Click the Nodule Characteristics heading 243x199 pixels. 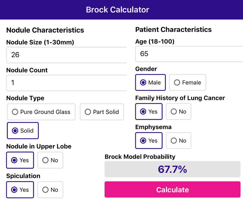(x=45, y=30)
